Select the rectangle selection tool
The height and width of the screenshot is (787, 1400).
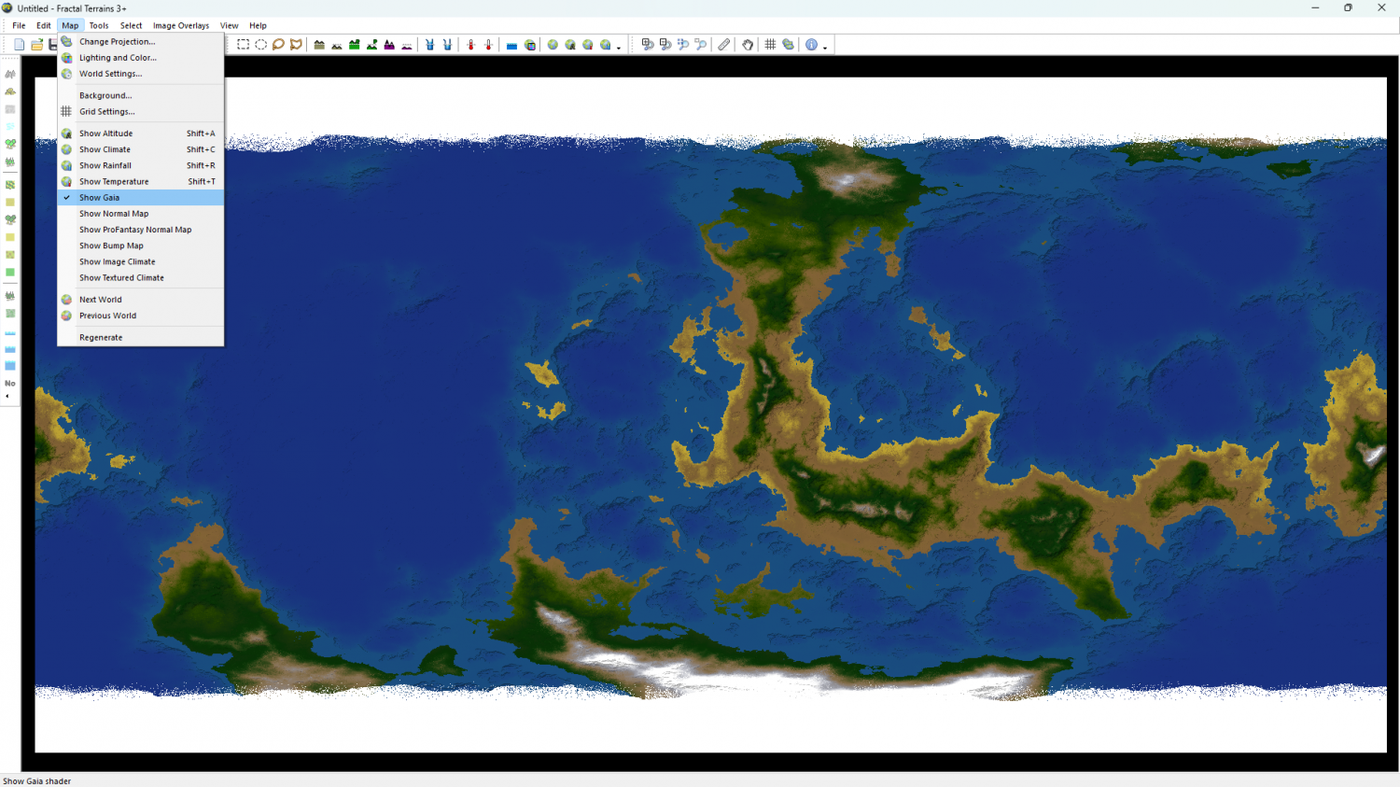coord(243,45)
